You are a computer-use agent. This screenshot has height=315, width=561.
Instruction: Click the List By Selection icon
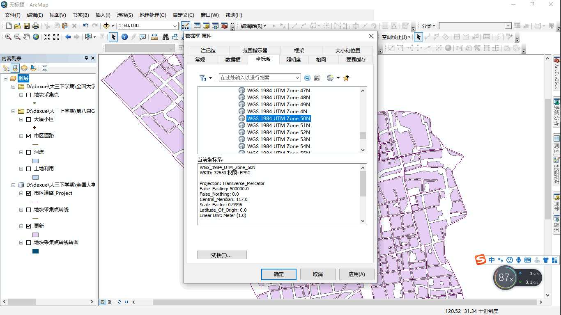(33, 68)
